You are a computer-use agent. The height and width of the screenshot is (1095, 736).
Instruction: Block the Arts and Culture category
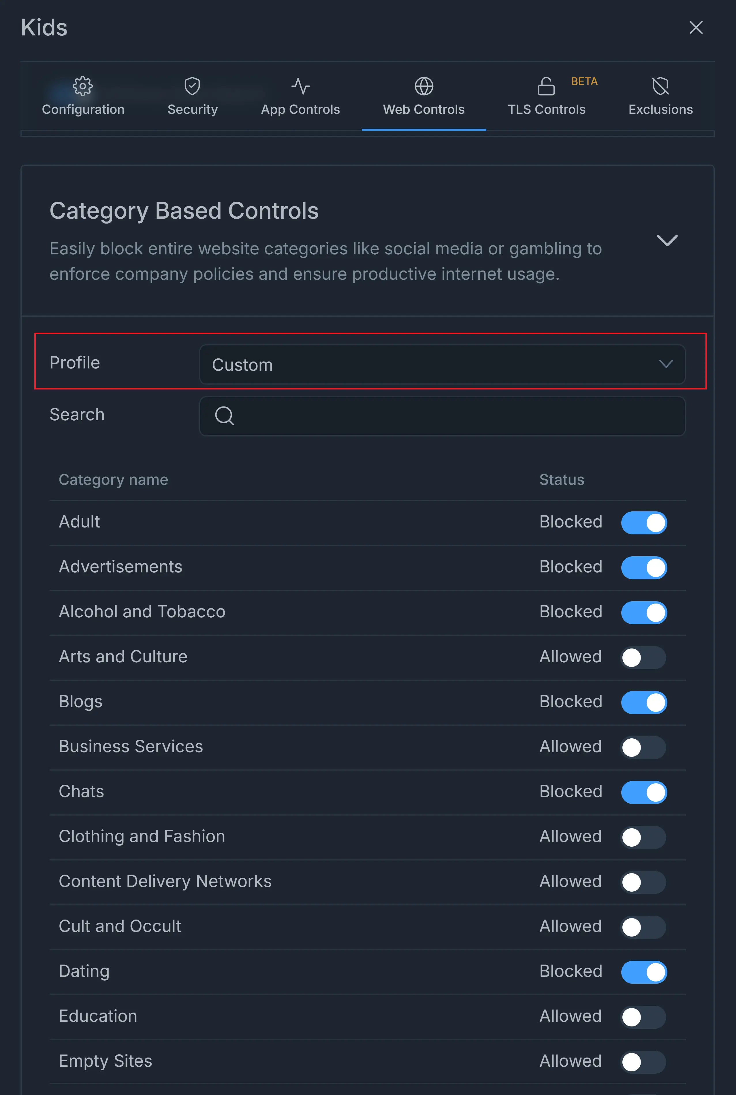coord(643,657)
